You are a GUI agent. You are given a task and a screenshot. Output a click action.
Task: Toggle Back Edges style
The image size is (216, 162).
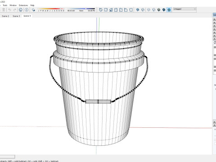tap(143, 10)
